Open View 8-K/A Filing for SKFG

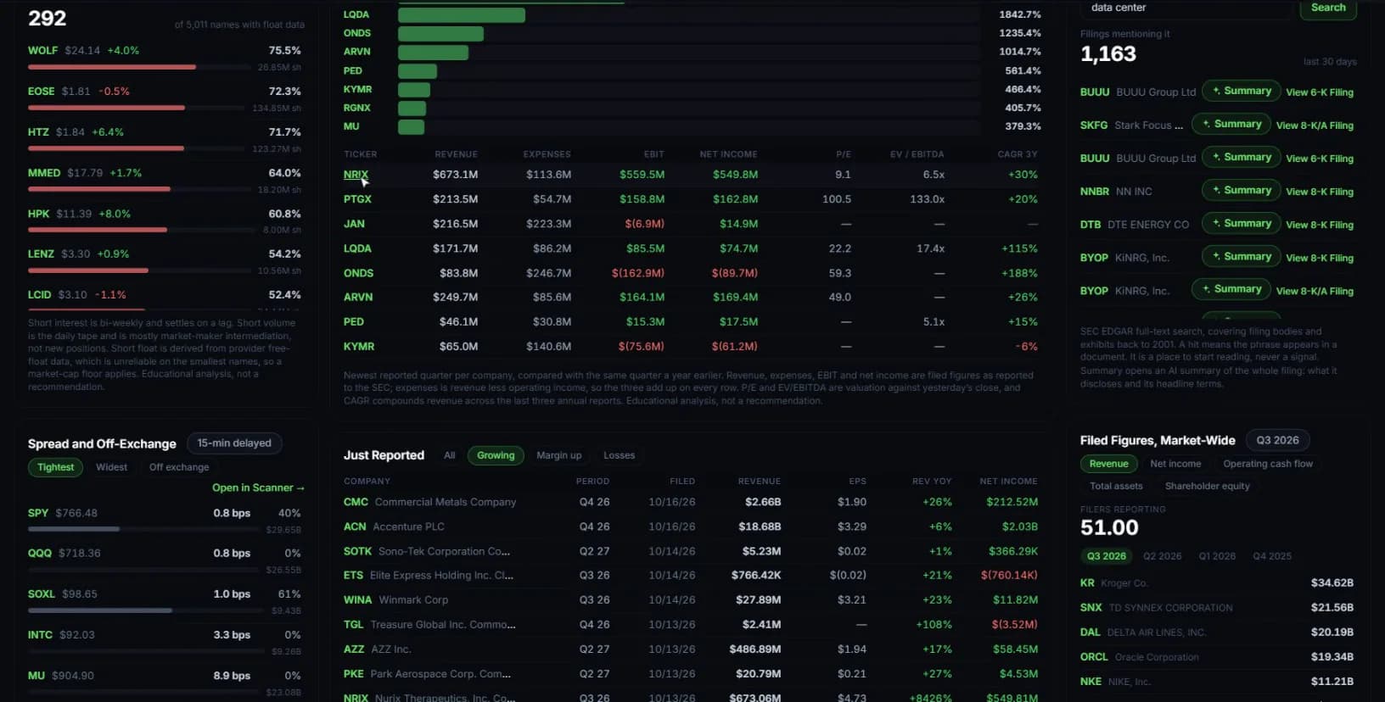point(1315,125)
